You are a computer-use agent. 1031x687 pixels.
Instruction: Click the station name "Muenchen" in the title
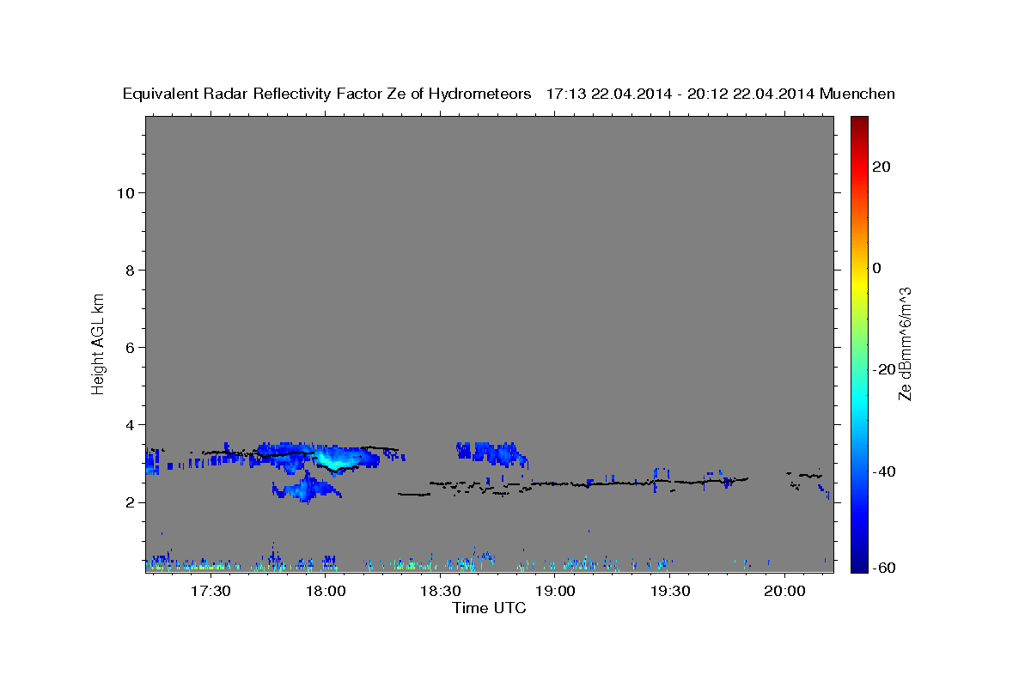tap(857, 94)
